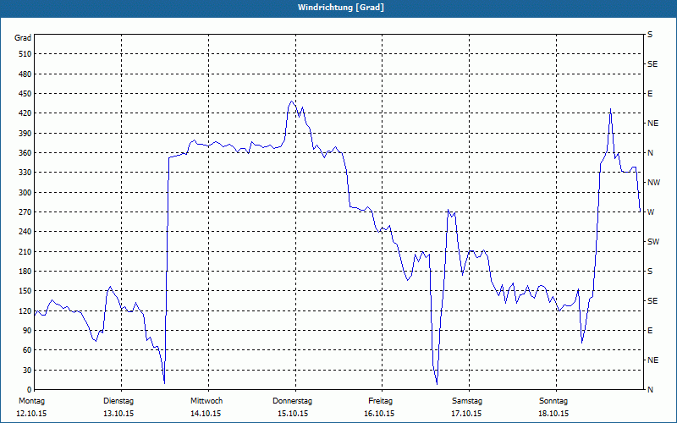Click the 330 y-axis value

click(25, 173)
